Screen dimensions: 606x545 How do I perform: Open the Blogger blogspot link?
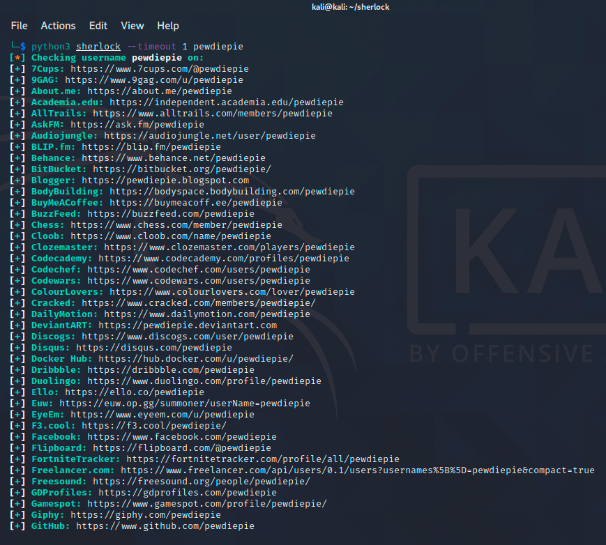pos(165,181)
